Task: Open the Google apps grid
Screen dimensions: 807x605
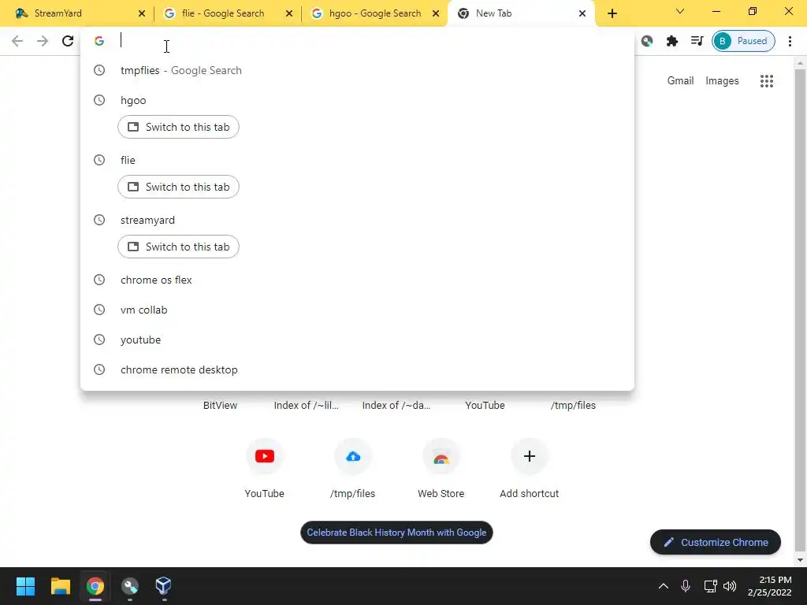Action: (767, 81)
